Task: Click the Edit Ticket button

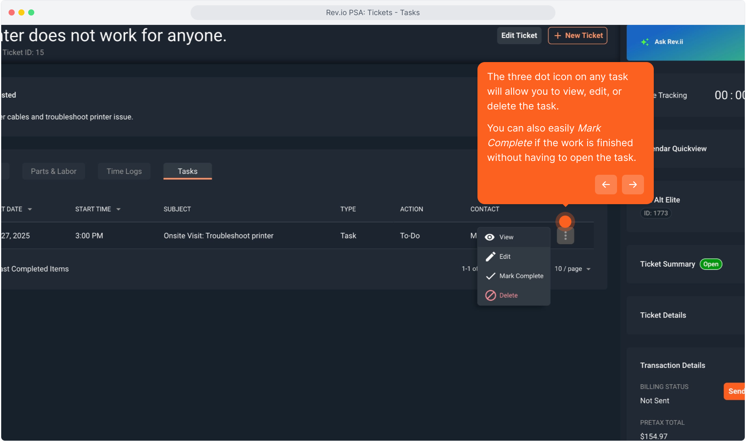Action: coord(519,36)
